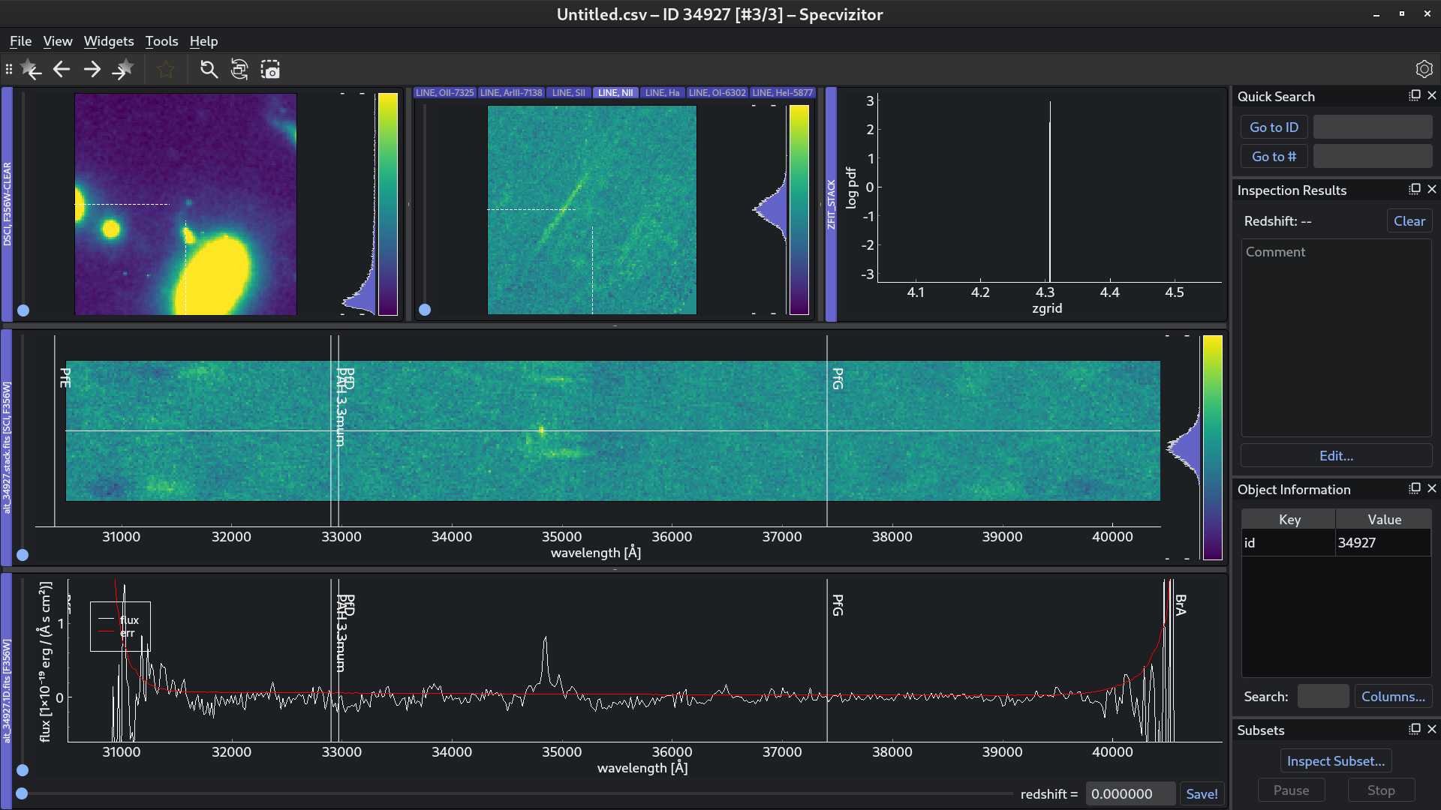The width and height of the screenshot is (1441, 810).
Task: Reset dock layout icon
Action: click(239, 70)
